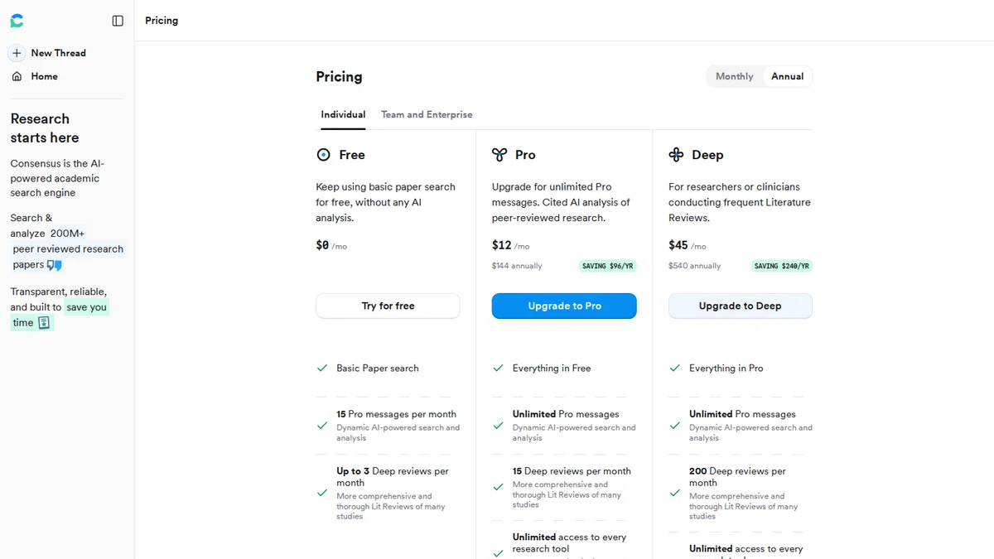Click checkmark next to Everything in Pro
Viewport: 994px width, 559px height.
click(674, 369)
